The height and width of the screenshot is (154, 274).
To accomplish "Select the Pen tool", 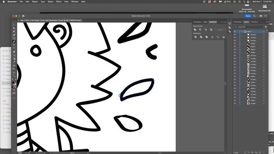I will (x=14, y=31).
